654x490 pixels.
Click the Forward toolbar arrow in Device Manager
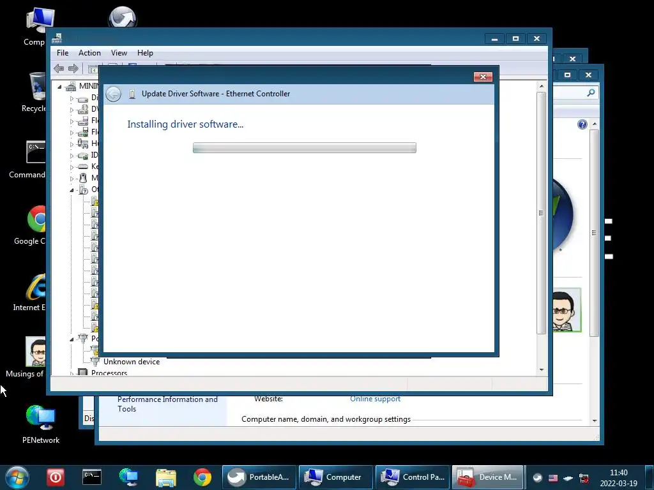click(x=73, y=69)
